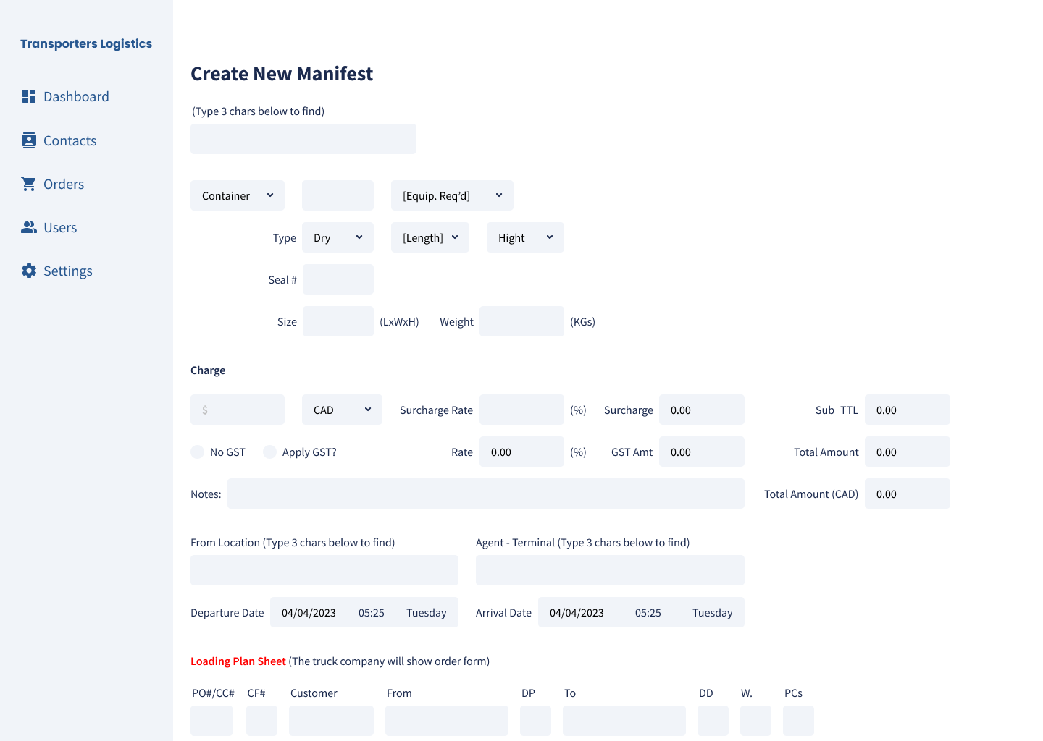Image resolution: width=1043 pixels, height=741 pixels.
Task: Click the Loading Plan Sheet label
Action: coord(238,661)
